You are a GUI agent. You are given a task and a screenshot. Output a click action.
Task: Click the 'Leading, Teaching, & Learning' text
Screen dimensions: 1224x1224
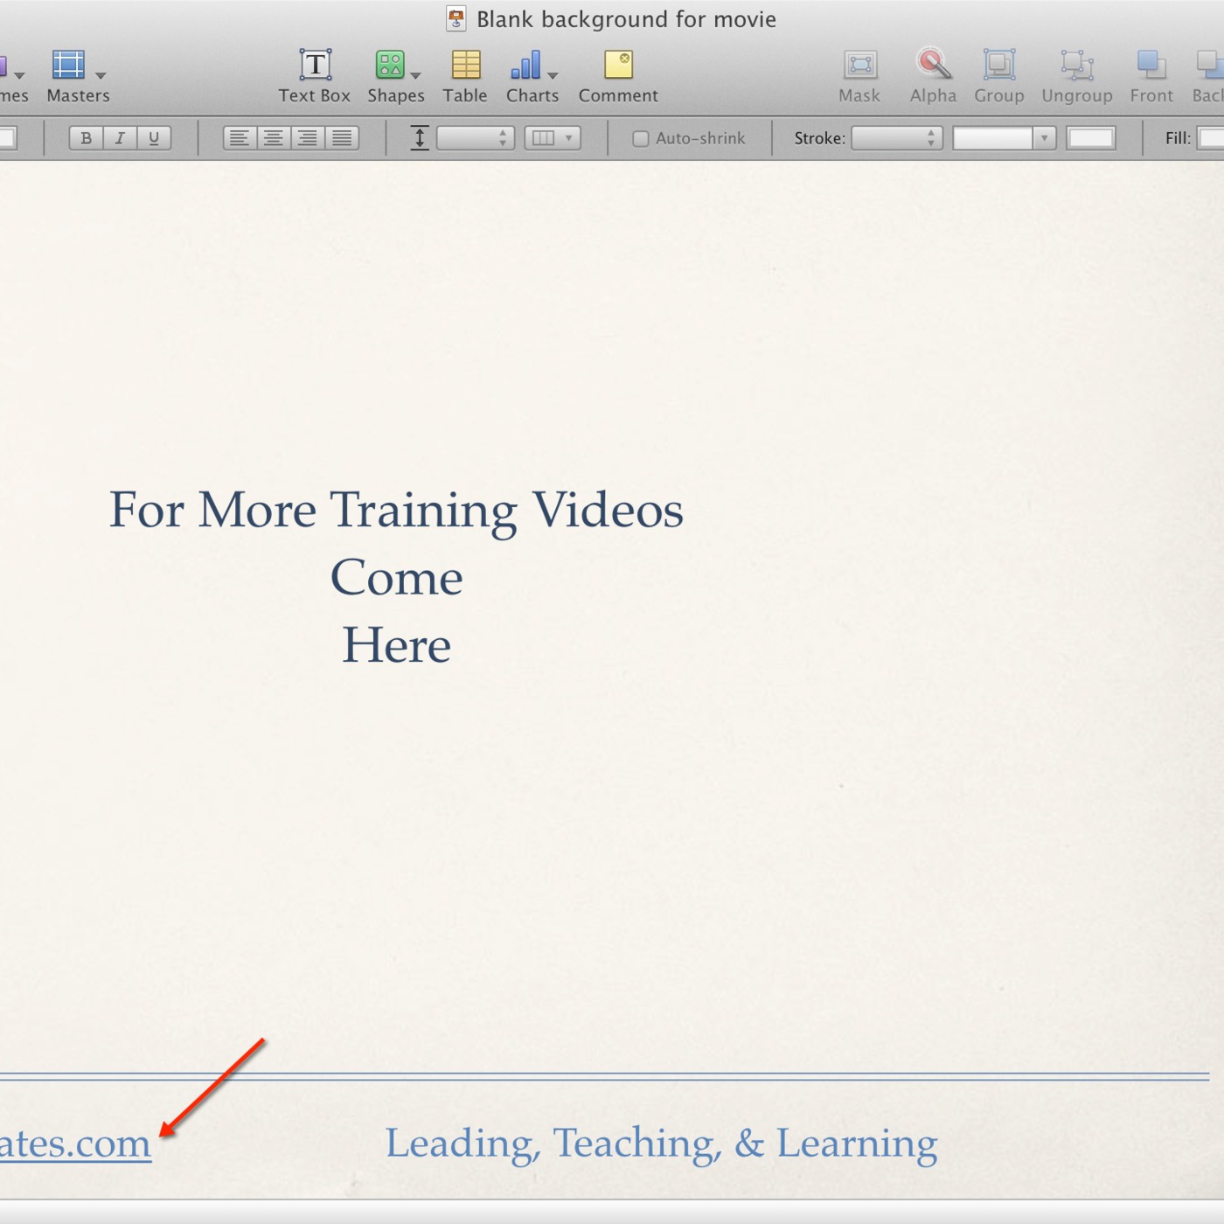point(662,1144)
